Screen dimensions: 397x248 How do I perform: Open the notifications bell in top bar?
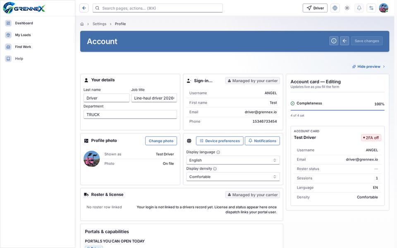coord(359,8)
